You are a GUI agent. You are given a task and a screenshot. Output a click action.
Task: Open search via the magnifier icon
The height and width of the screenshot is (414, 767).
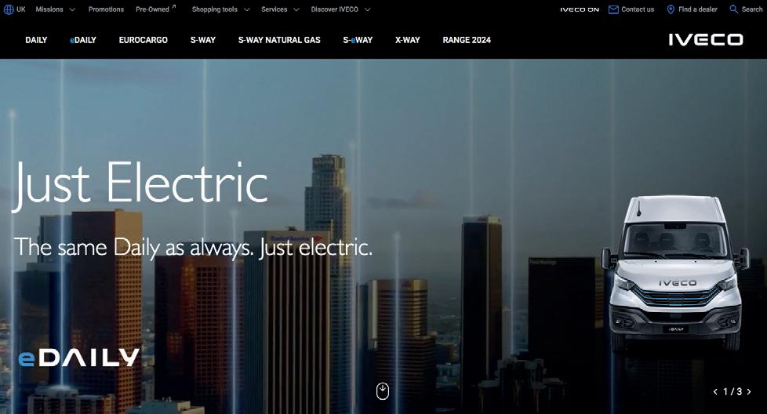(734, 9)
